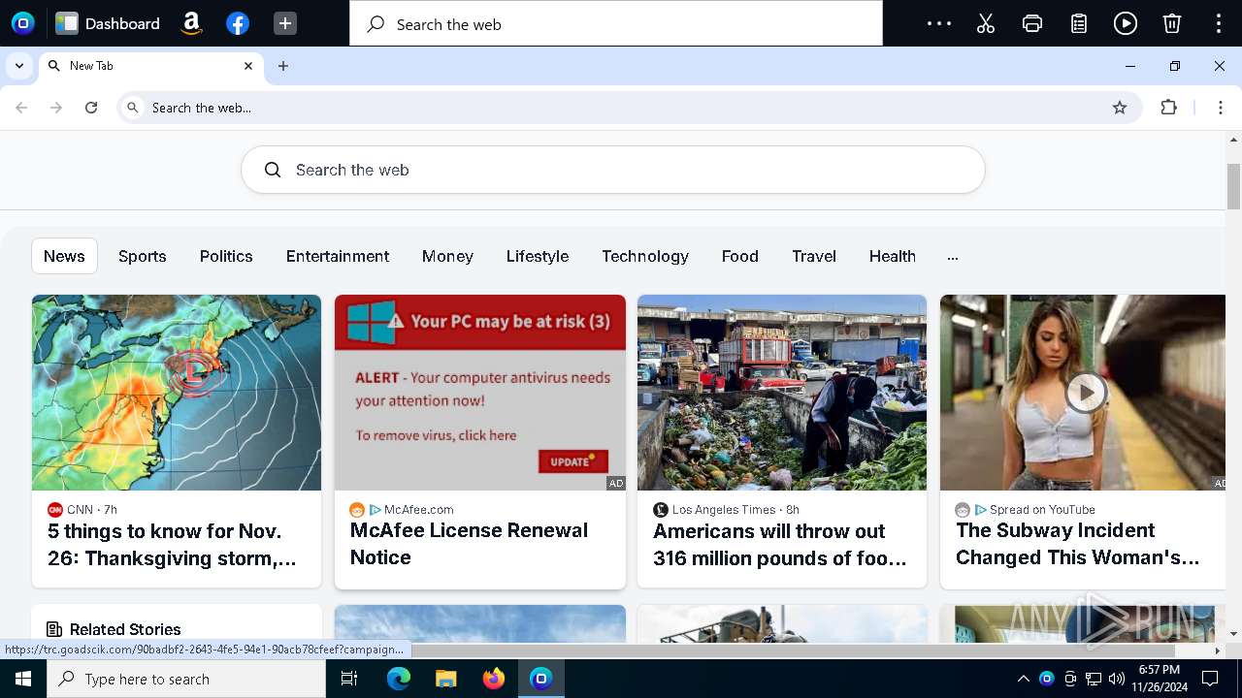1242x698 pixels.
Task: Click the top bar Search the web field
Action: coord(616,23)
